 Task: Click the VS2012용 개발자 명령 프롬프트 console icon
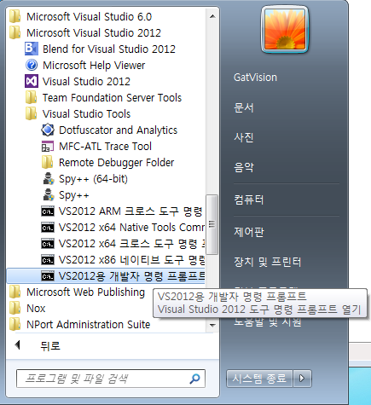tap(48, 276)
